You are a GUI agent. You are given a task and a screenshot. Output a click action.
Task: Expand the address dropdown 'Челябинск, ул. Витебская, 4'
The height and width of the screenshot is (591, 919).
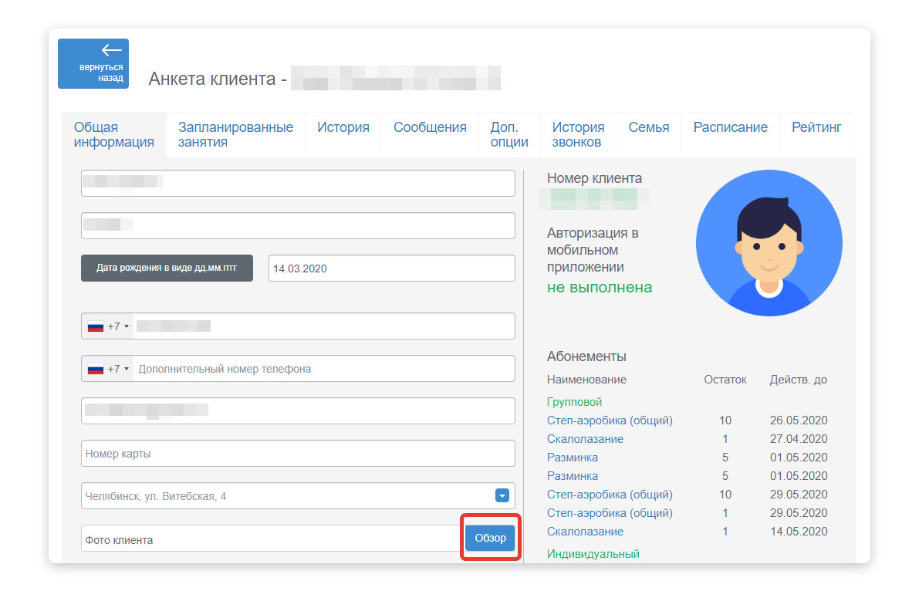coord(502,496)
